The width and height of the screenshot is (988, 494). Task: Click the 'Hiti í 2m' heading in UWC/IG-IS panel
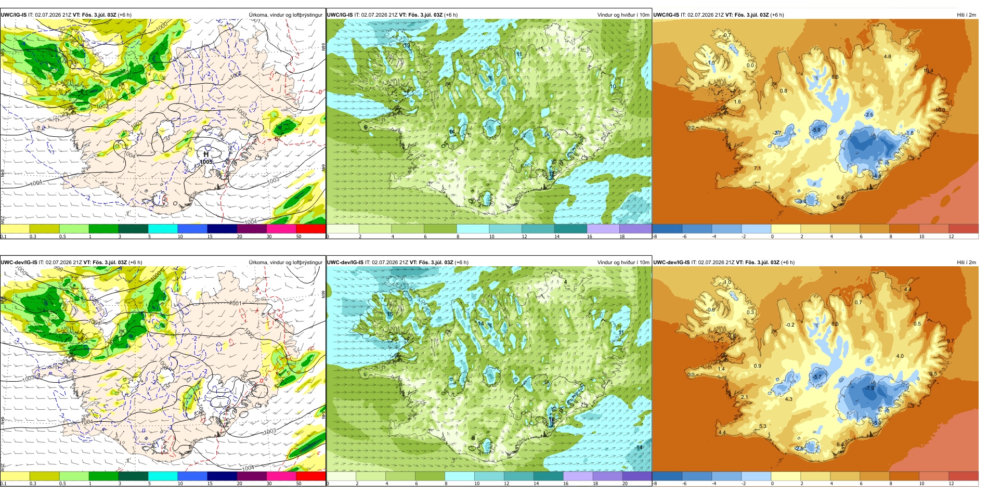(x=966, y=15)
